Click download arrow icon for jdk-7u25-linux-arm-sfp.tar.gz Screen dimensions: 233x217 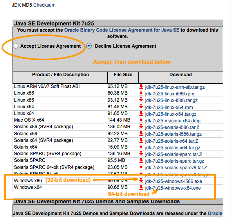tap(141, 87)
